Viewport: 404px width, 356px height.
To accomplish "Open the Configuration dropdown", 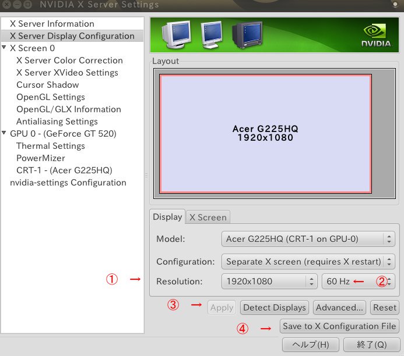I will [308, 262].
